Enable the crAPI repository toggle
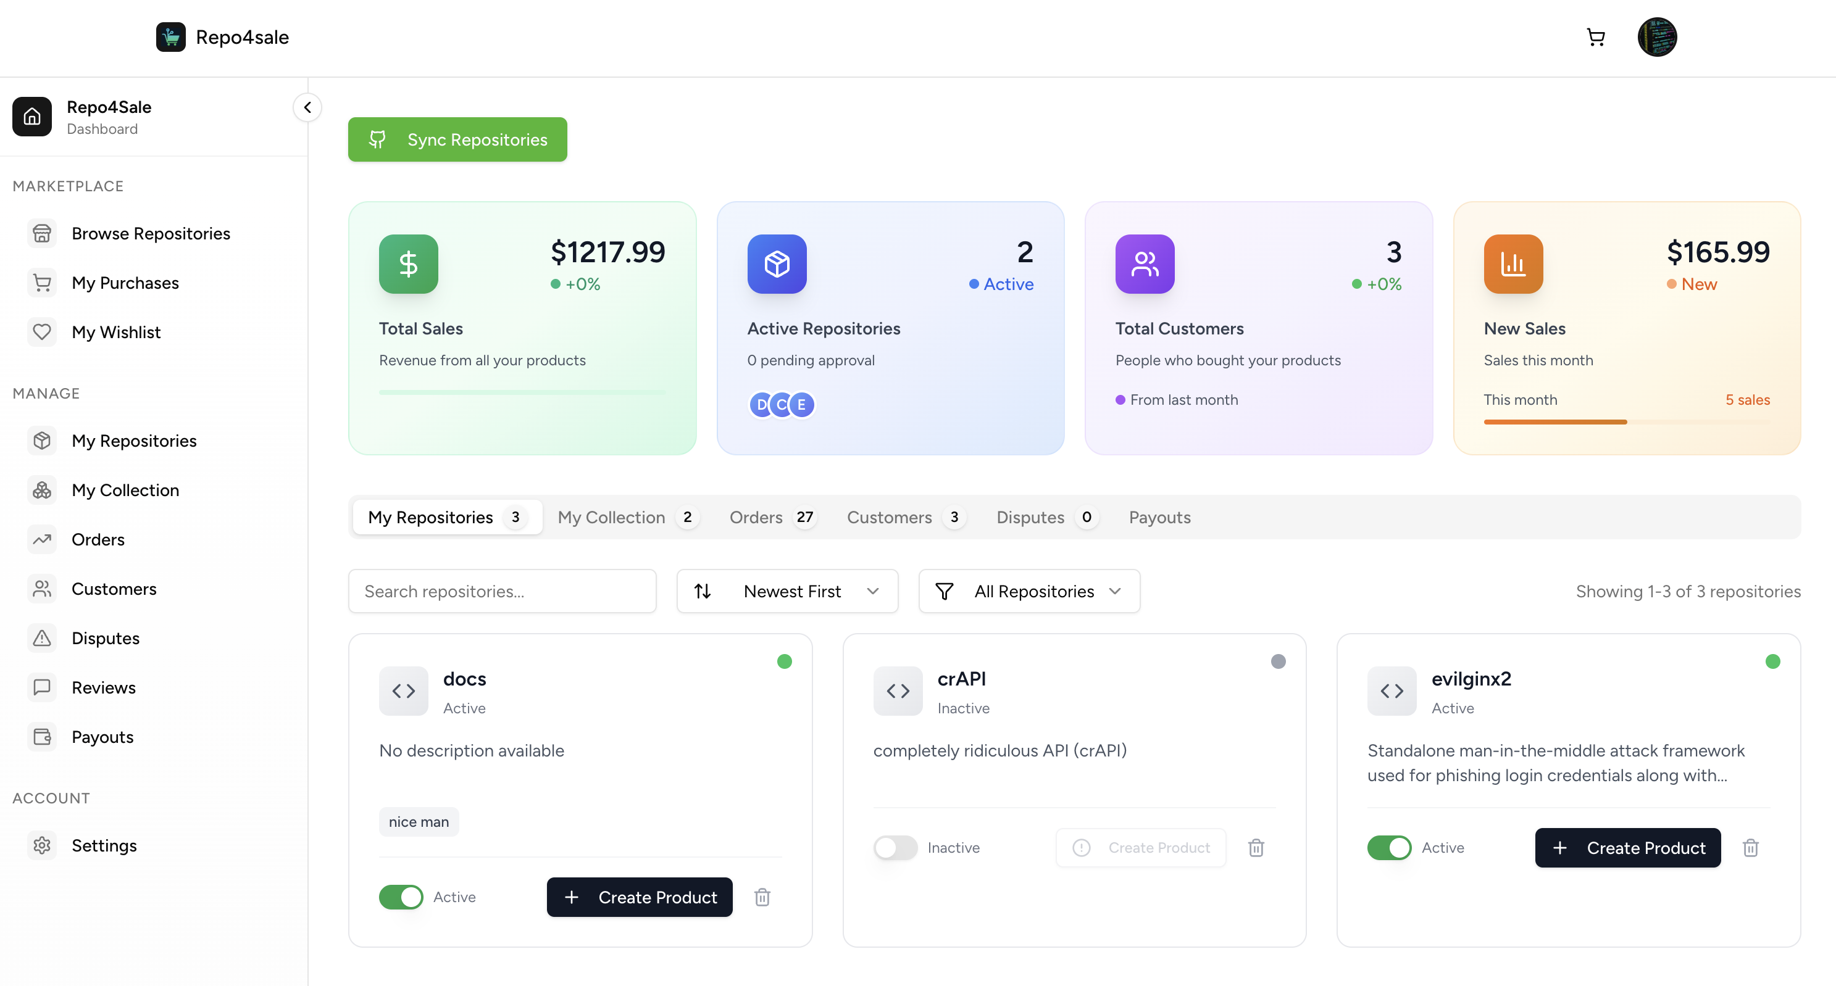 tap(895, 847)
